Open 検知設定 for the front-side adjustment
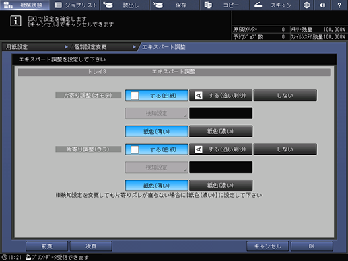This screenshot has width=348, height=261. (x=157, y=113)
